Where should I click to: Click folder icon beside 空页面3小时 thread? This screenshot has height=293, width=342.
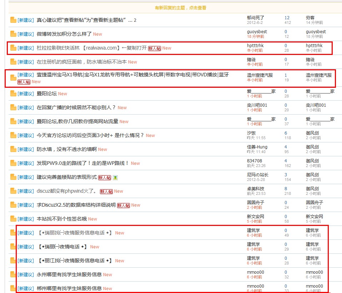[x=13, y=135]
